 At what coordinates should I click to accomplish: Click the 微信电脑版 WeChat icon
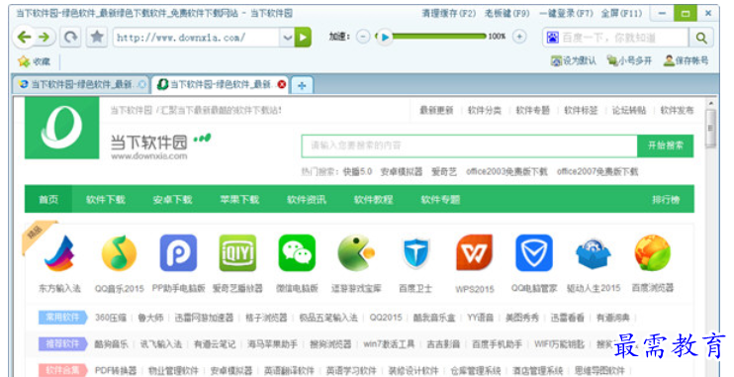pyautogui.click(x=297, y=253)
